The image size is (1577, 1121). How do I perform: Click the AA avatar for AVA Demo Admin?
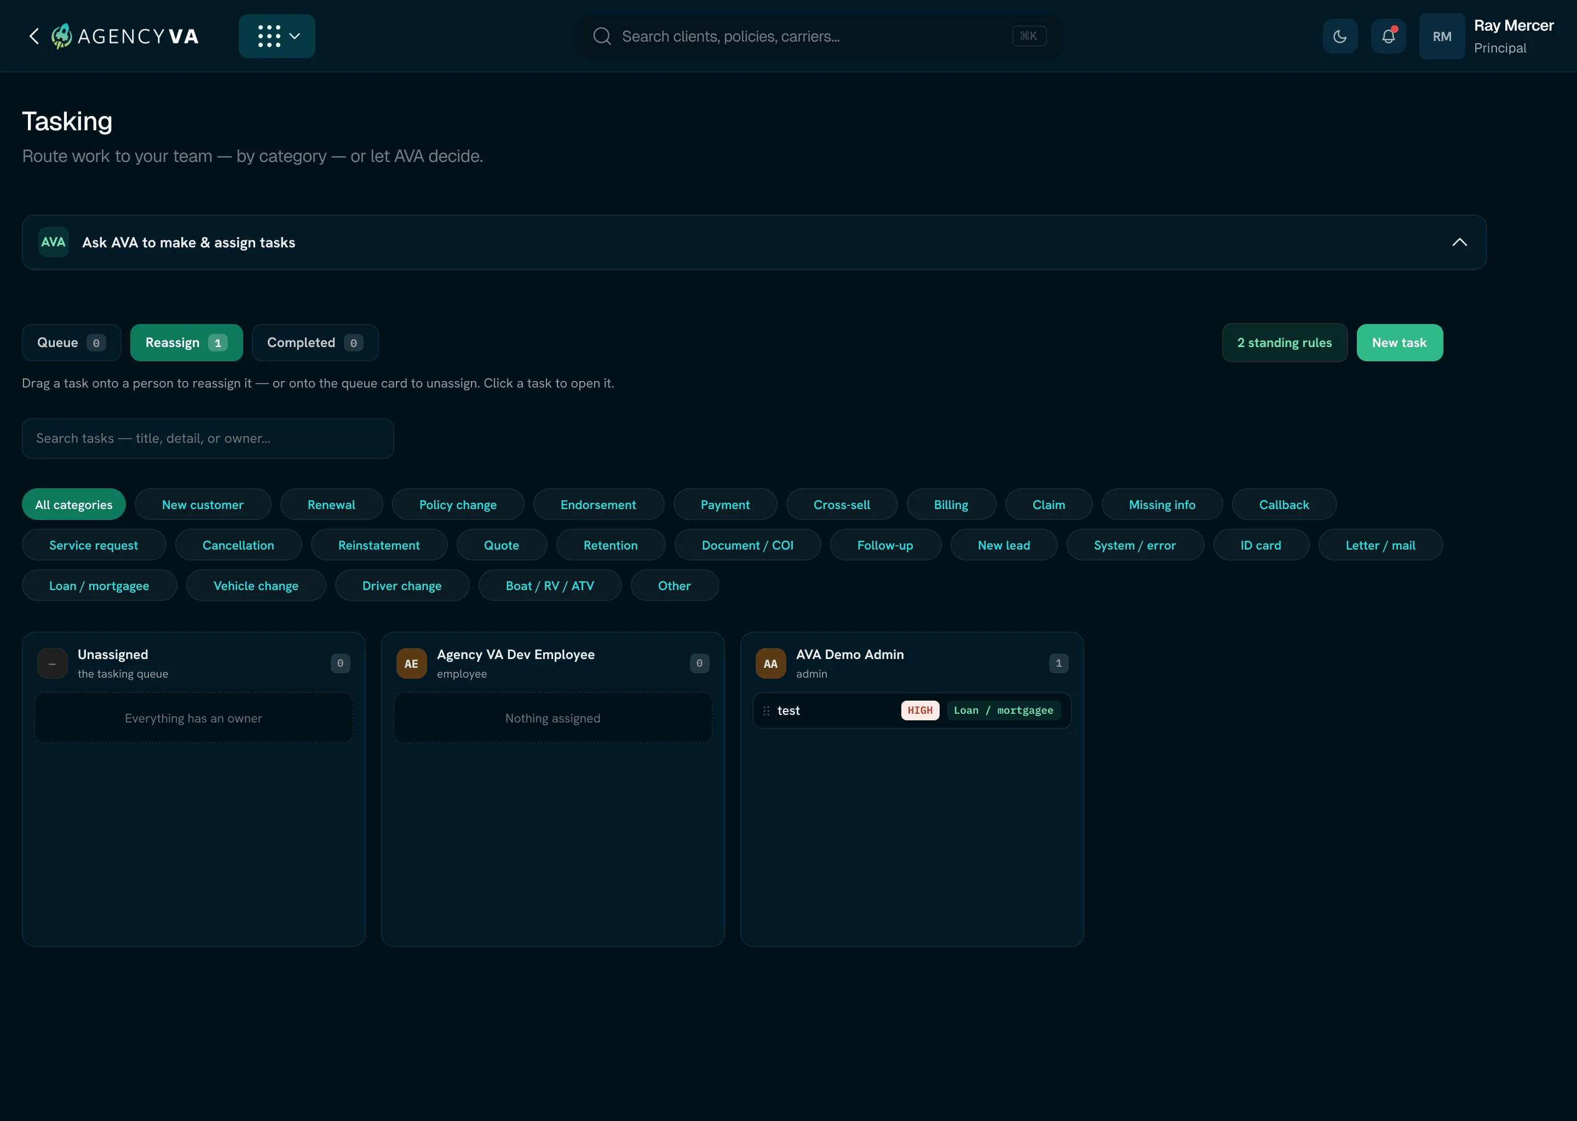pyautogui.click(x=770, y=663)
